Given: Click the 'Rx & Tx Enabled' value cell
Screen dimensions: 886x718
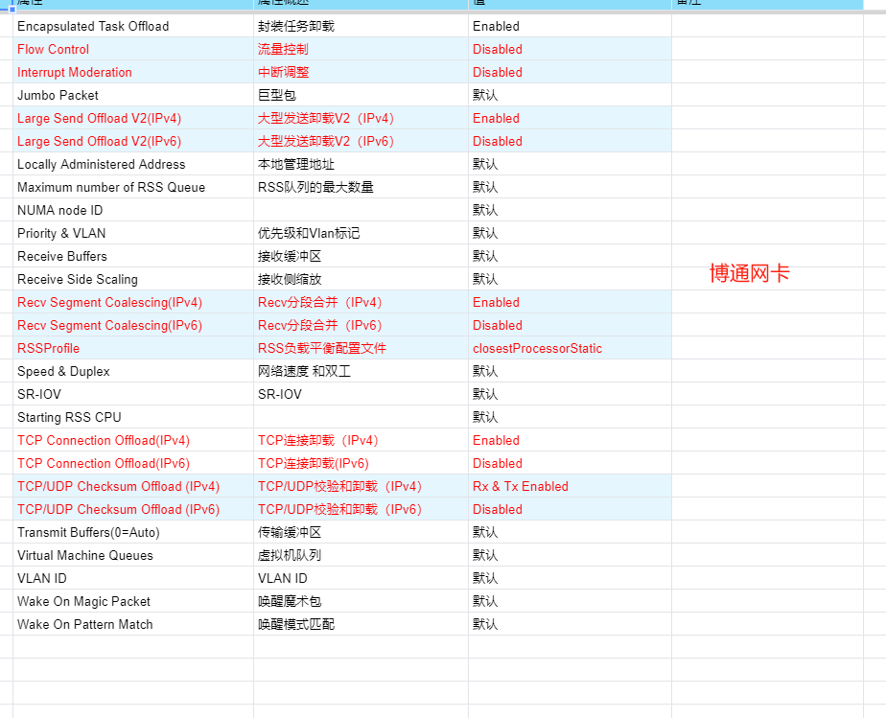Looking at the screenshot, I should [571, 486].
